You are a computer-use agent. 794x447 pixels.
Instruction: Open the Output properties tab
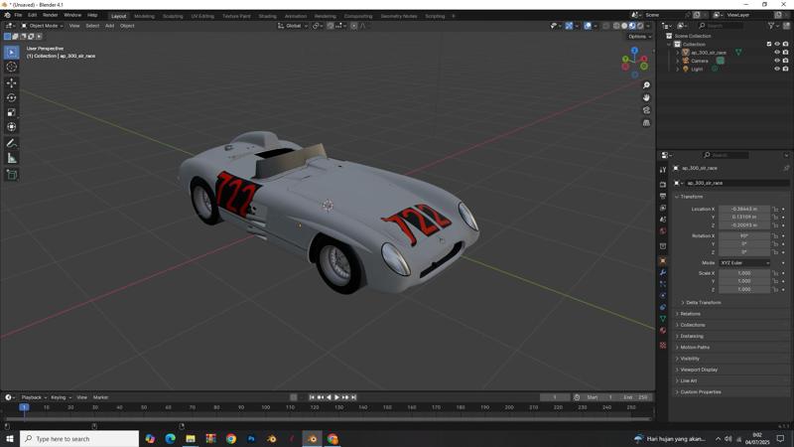coord(663,196)
